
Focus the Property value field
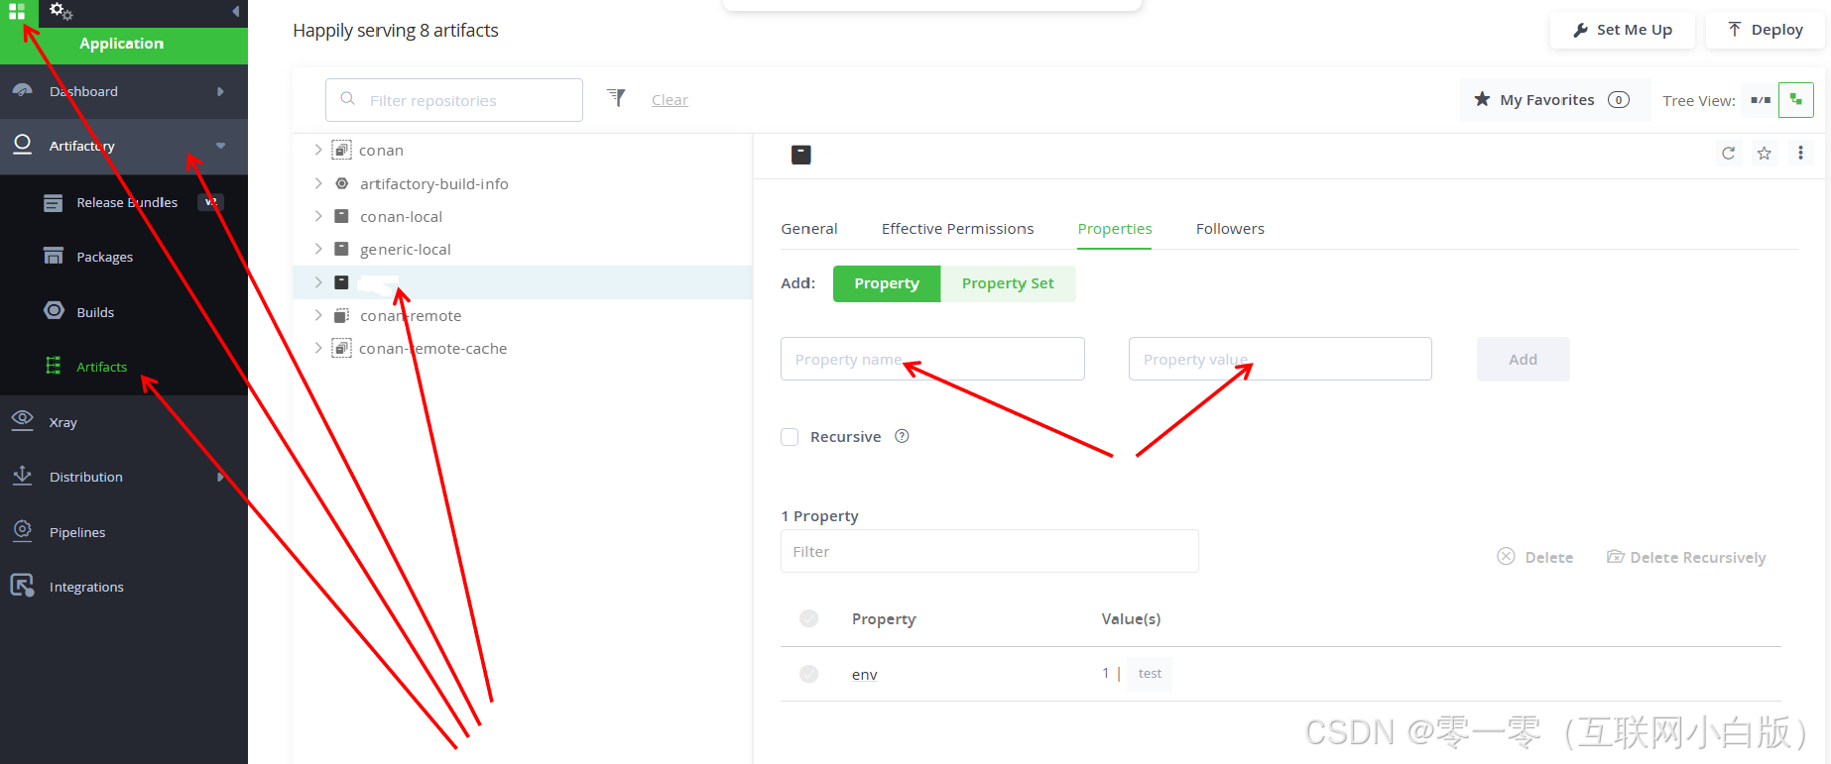(1280, 359)
